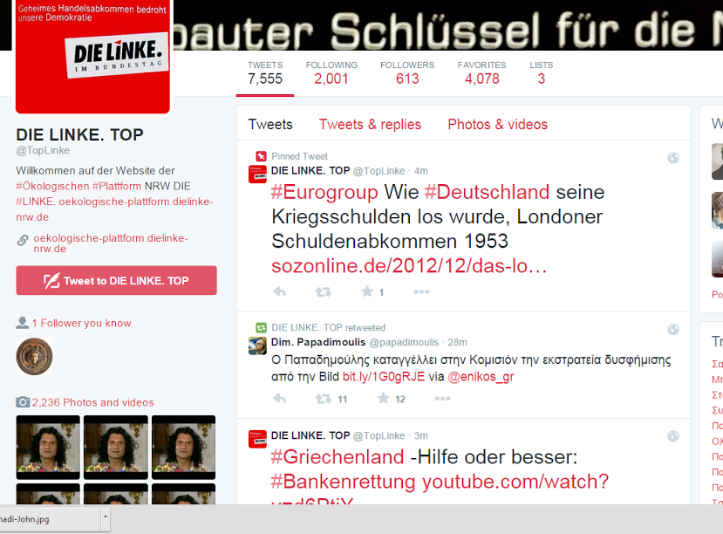Reply to the pinned Eurogroup tweet
723x534 pixels.
point(279,292)
